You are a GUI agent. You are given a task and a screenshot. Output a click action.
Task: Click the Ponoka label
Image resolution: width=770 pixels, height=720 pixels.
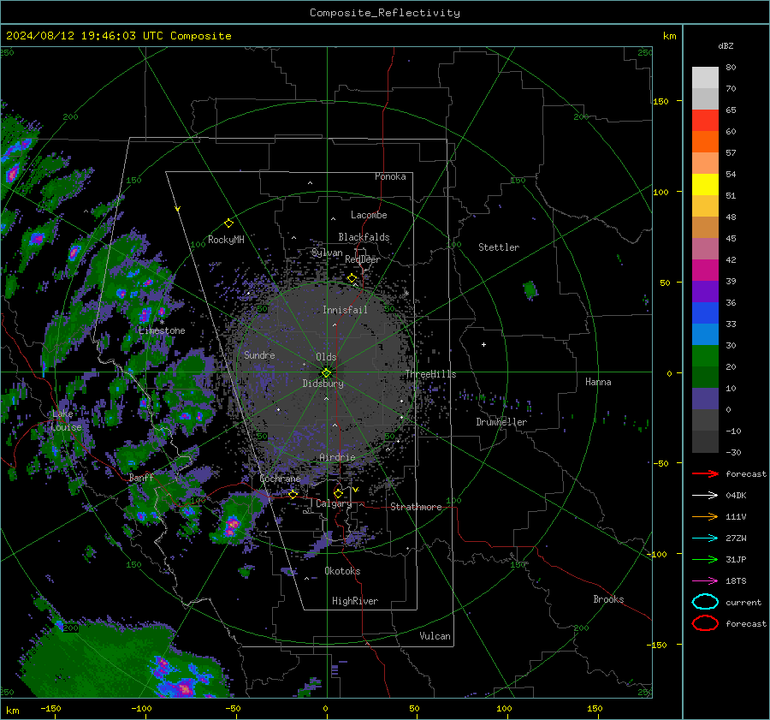[390, 176]
